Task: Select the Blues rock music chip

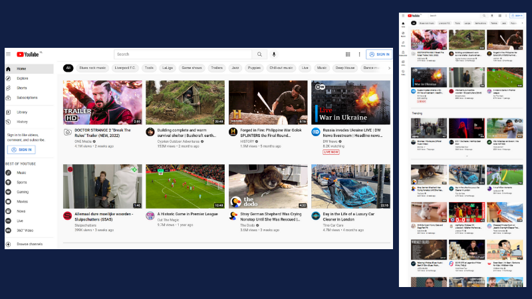Action: coord(92,68)
